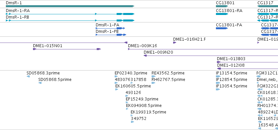This screenshot has width=278, height=130.
Task: Select the DME1-013B03 clone start arrow
Action: (x=219, y=62)
